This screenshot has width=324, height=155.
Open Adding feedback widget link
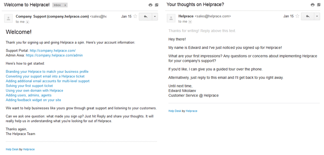[x=33, y=100]
